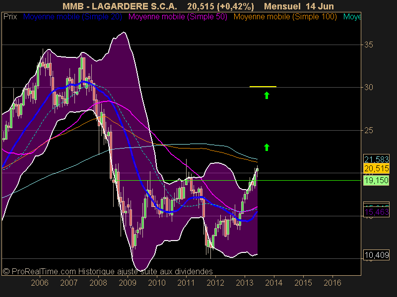Viewport: 397px width, 297px height.
Task: Select the Moyenne mobile (Simple 100) legend
Action: click(285, 17)
